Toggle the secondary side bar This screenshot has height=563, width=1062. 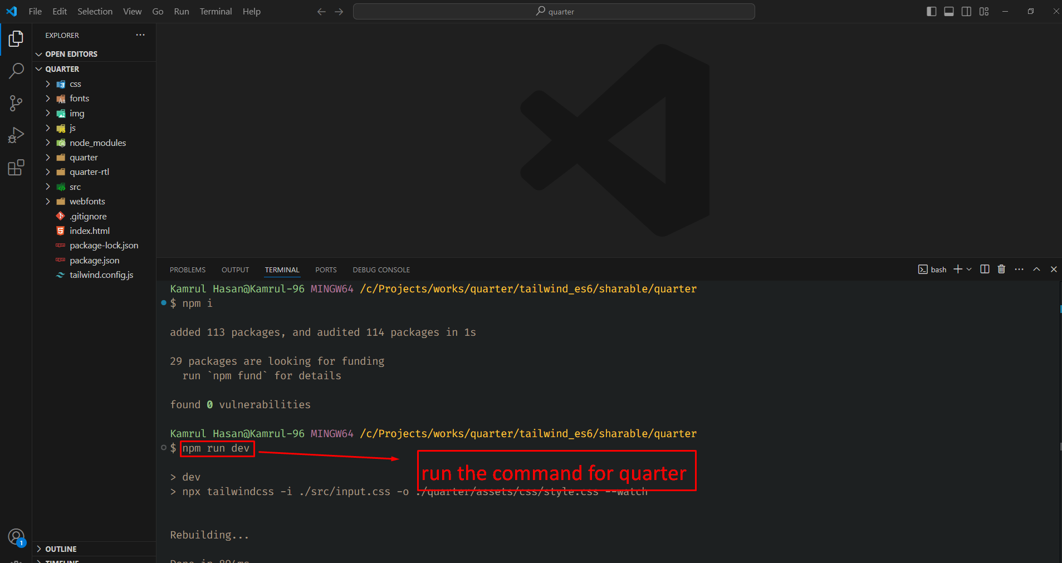pos(967,12)
